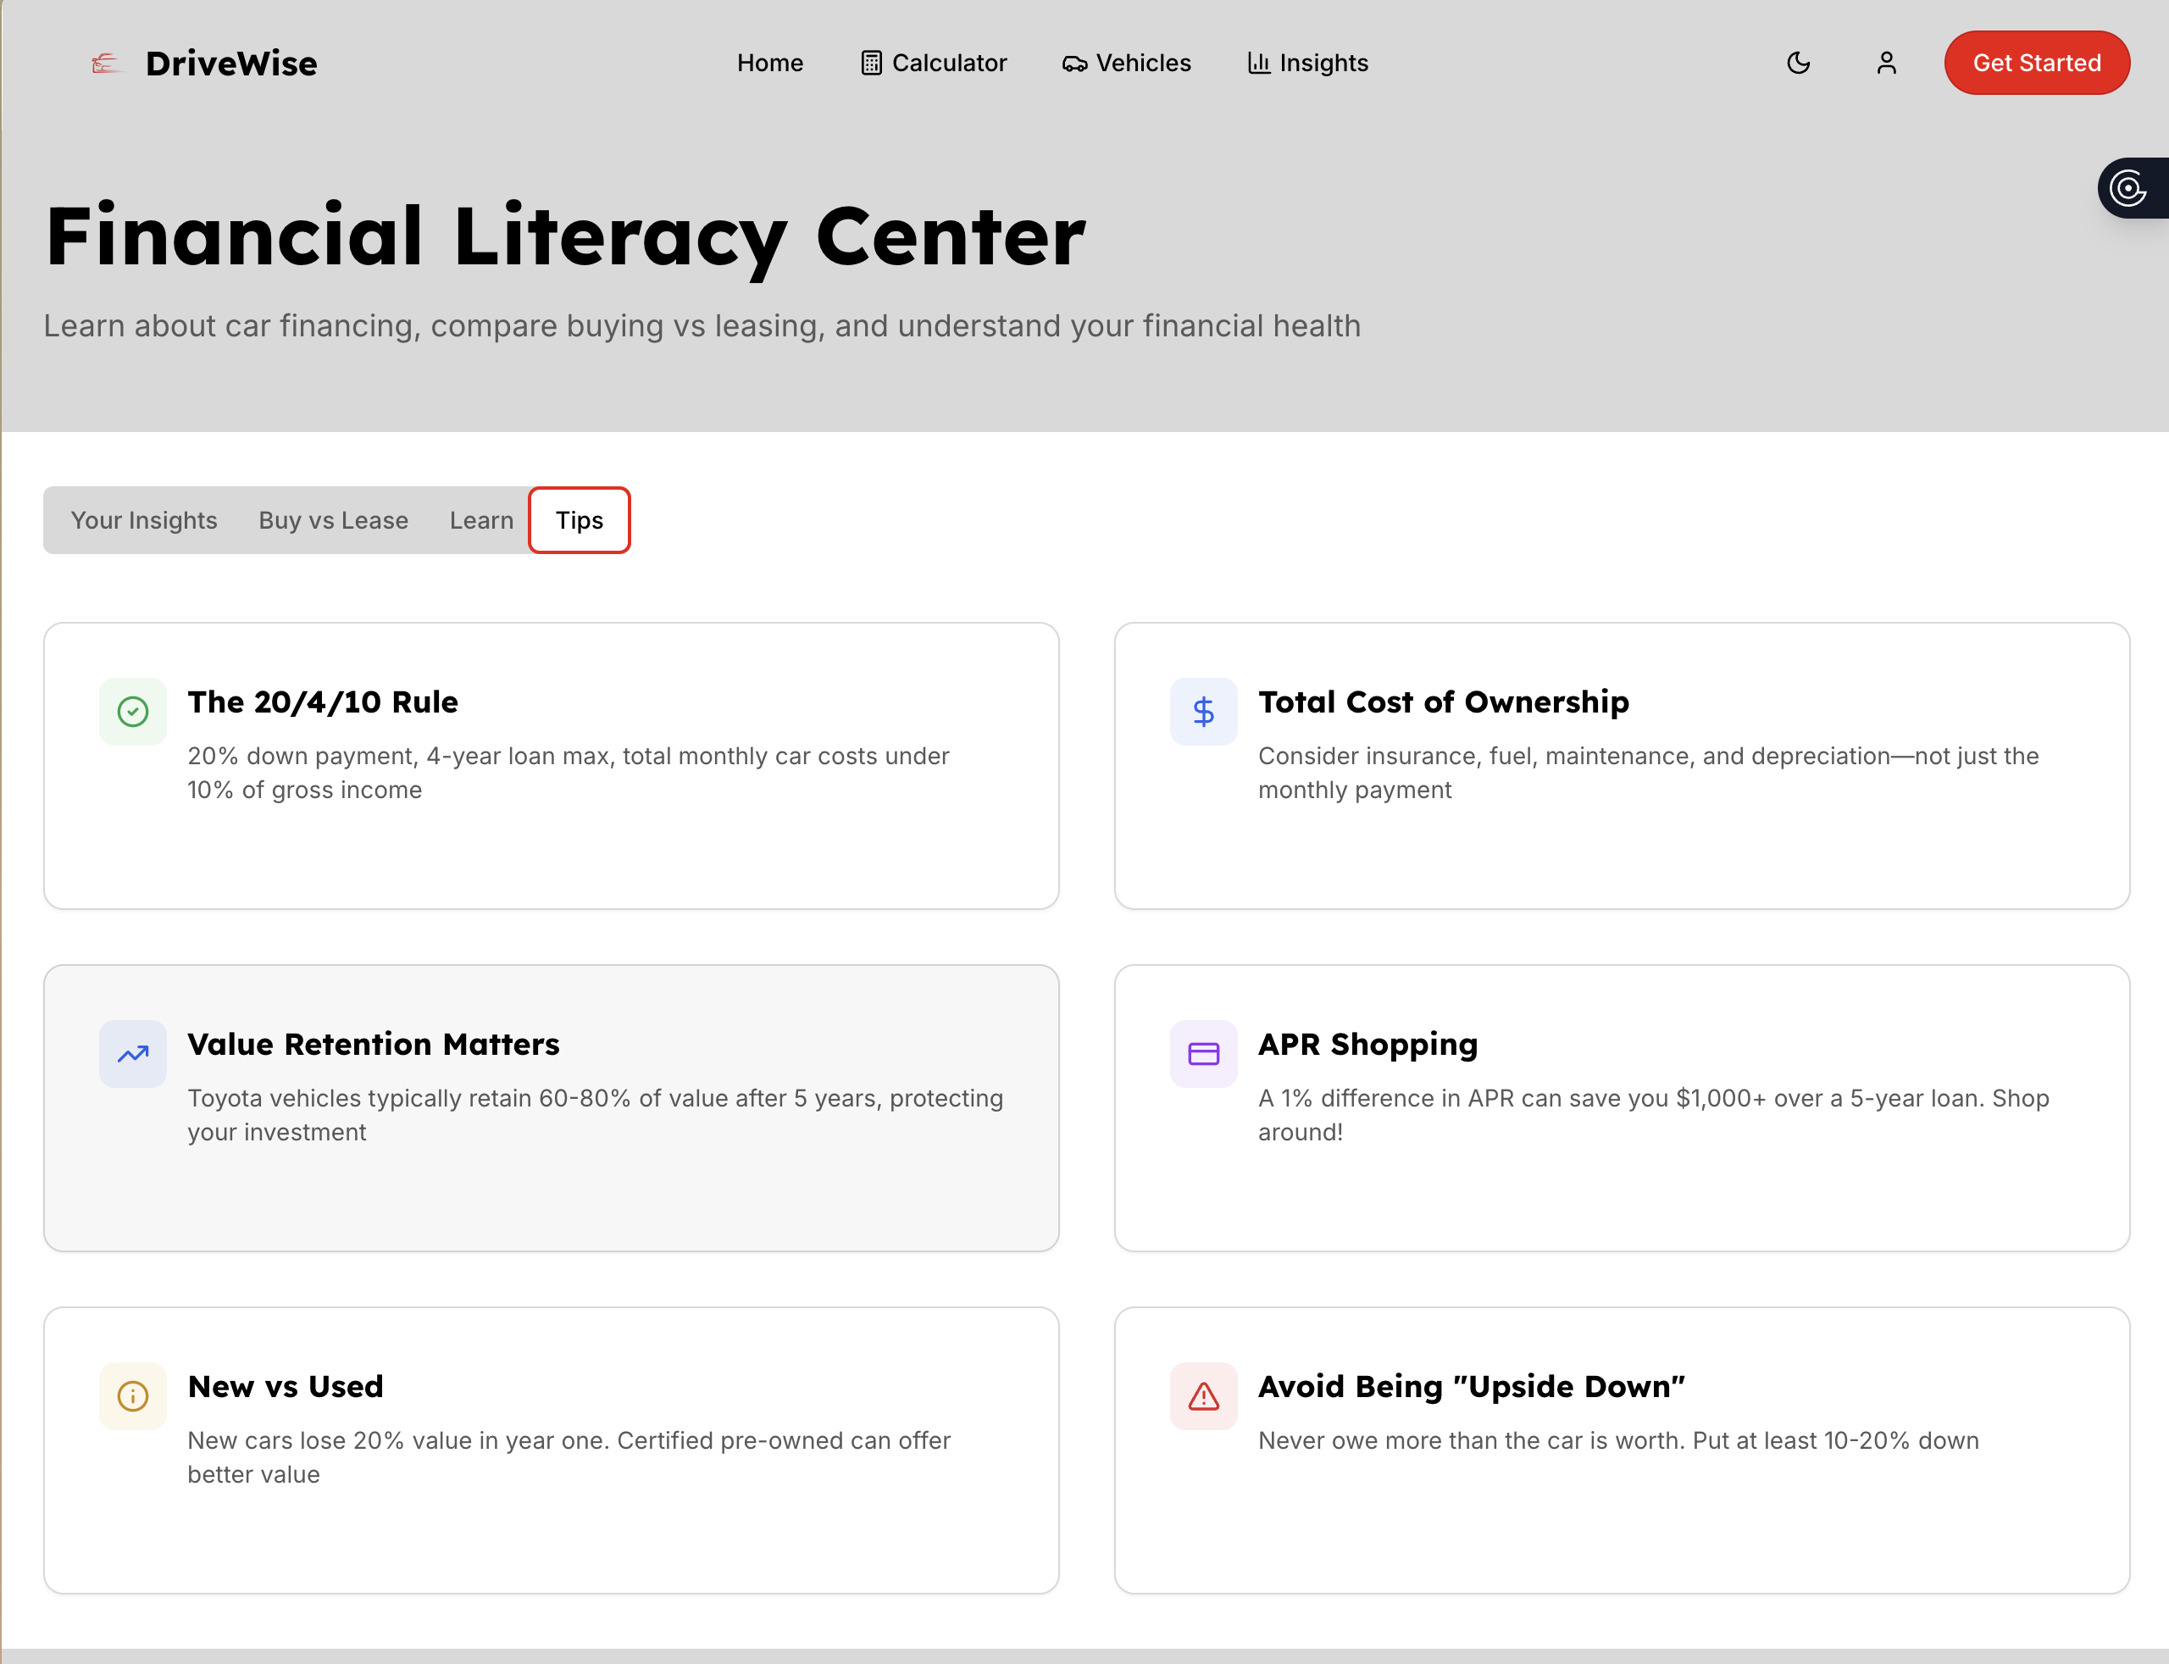Click the purple credit card APR icon
Image resolution: width=2169 pixels, height=1664 pixels.
[x=1202, y=1054]
